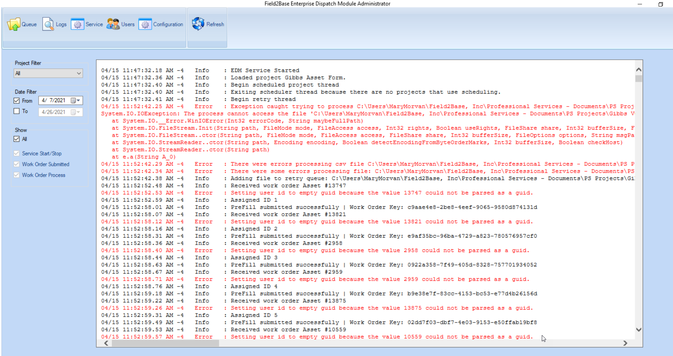
Task: Click the 'Adding file to retry queue' log line
Action: coord(368,179)
